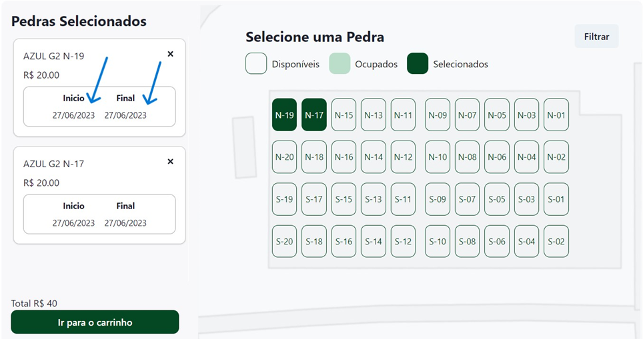The image size is (643, 339).
Task: Click the Final date of AZUL G2 N-17
Action: 125,223
